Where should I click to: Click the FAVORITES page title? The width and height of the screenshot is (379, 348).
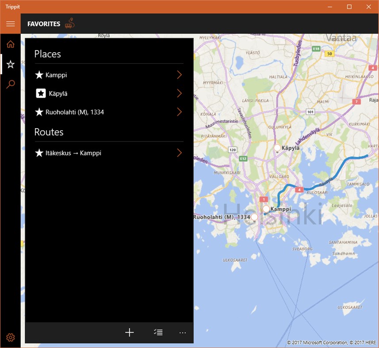point(43,24)
